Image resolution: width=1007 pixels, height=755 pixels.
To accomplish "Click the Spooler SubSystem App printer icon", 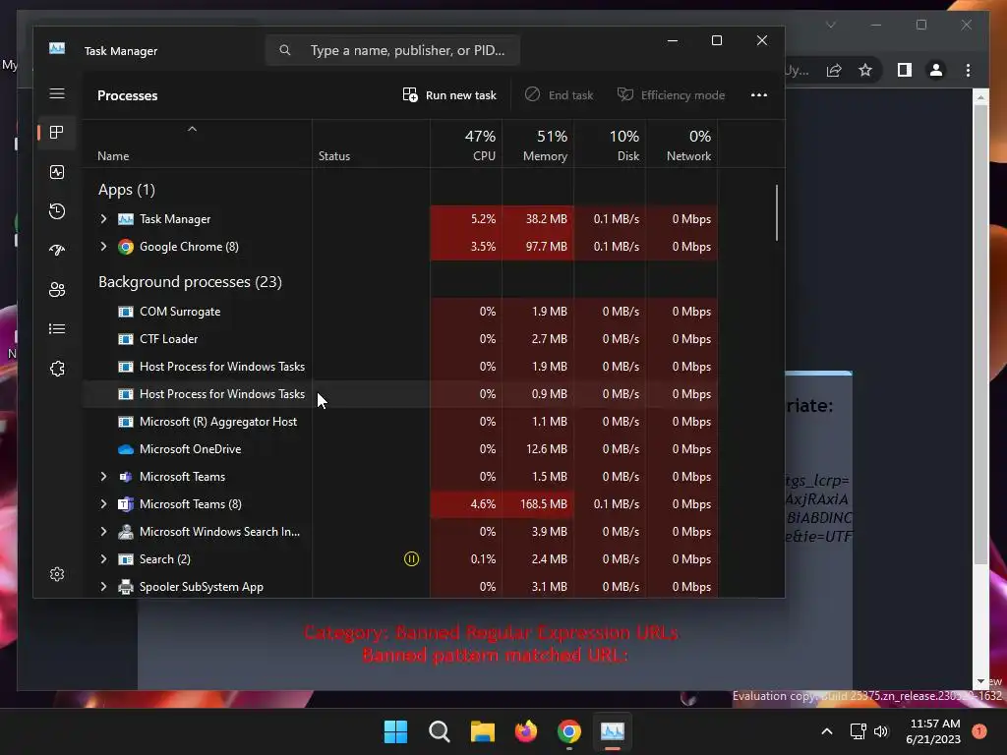I will click(x=126, y=587).
